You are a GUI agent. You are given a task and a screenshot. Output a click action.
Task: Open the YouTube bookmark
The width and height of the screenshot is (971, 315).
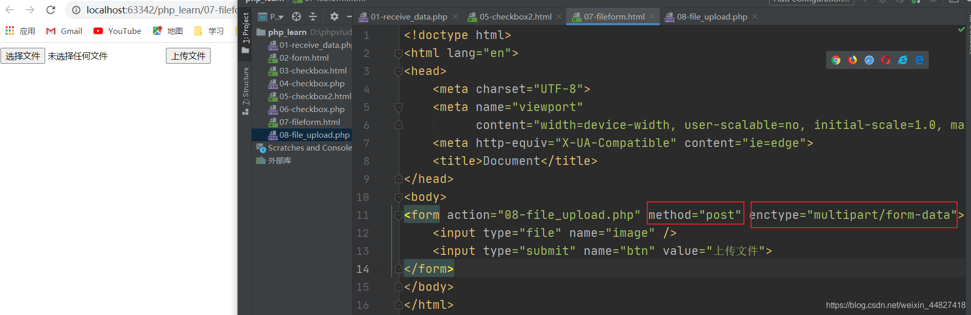[117, 31]
